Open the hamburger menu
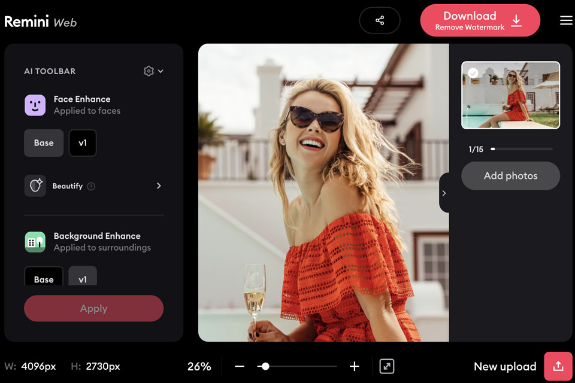Screen dimensions: 575x383 (x=566, y=20)
